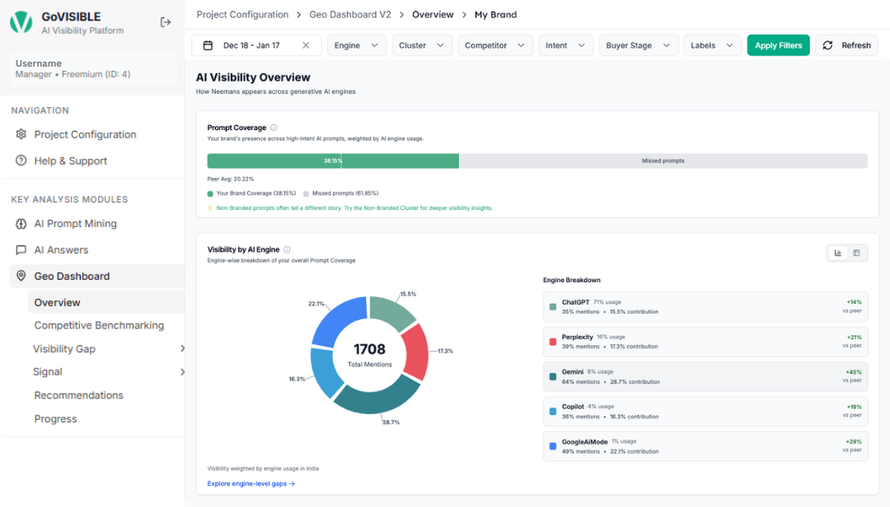Open the Engine filter dropdown
This screenshot has width=890, height=507.
(x=356, y=45)
